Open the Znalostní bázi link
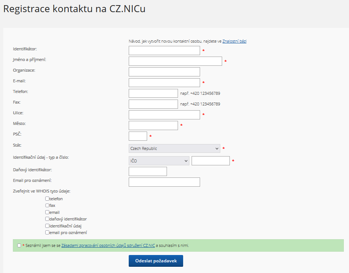349x273 pixels. [x=234, y=41]
